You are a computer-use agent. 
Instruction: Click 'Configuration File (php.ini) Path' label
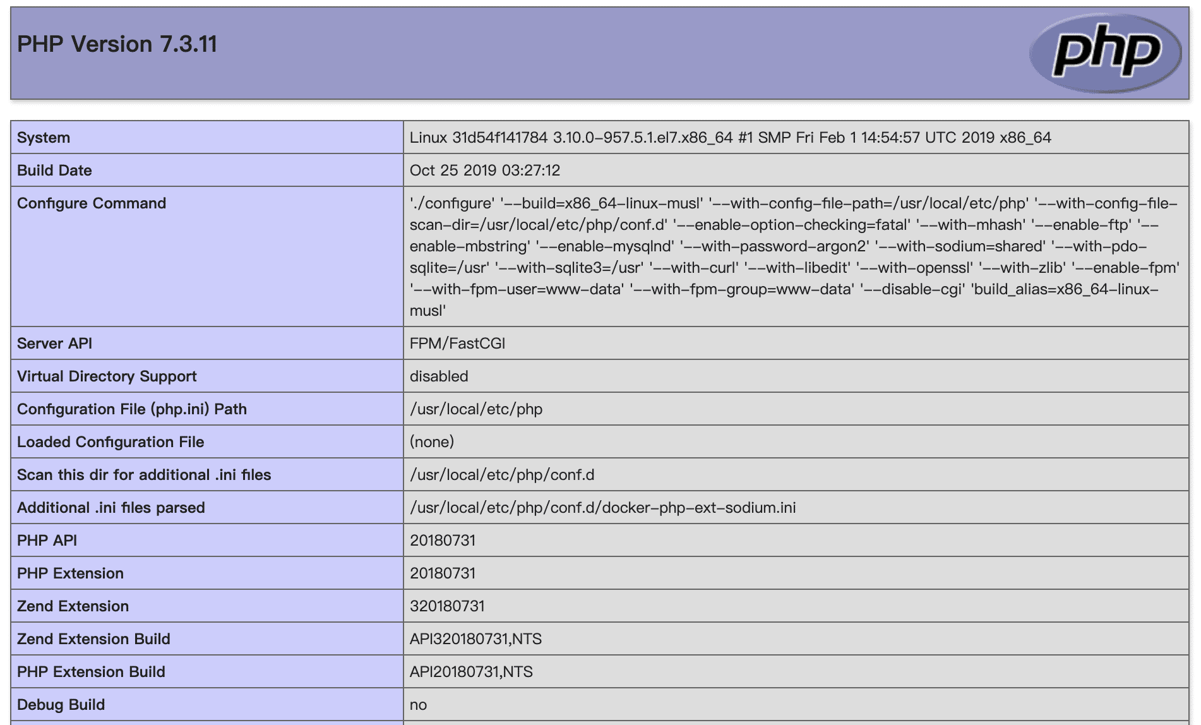coord(132,409)
